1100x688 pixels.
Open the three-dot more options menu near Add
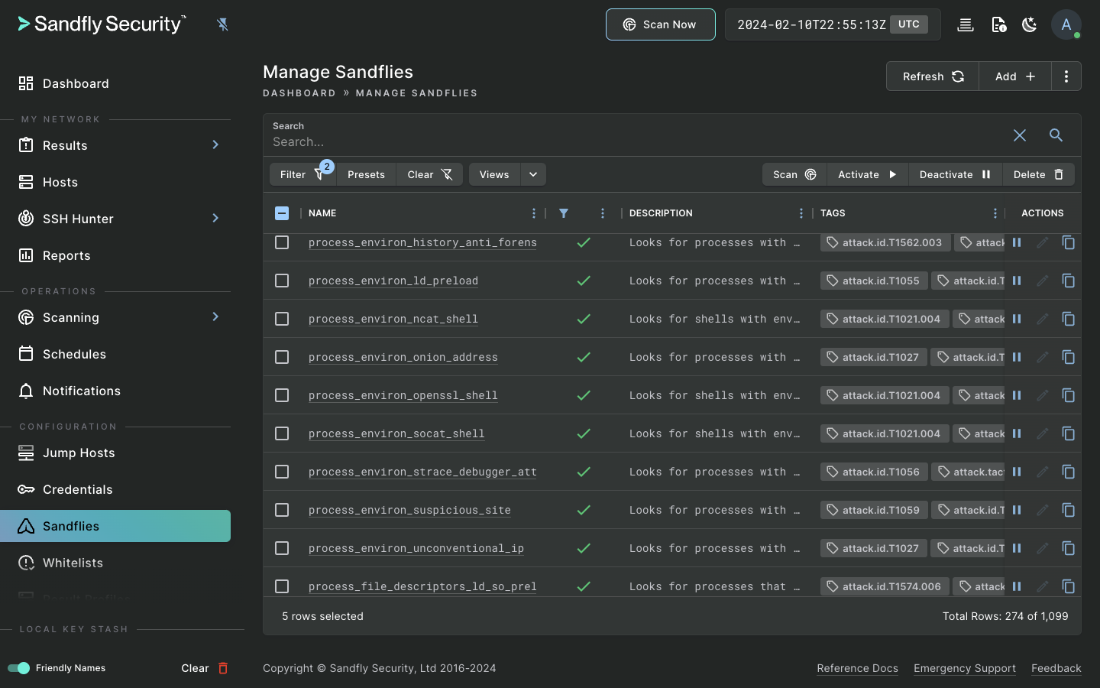coord(1066,76)
